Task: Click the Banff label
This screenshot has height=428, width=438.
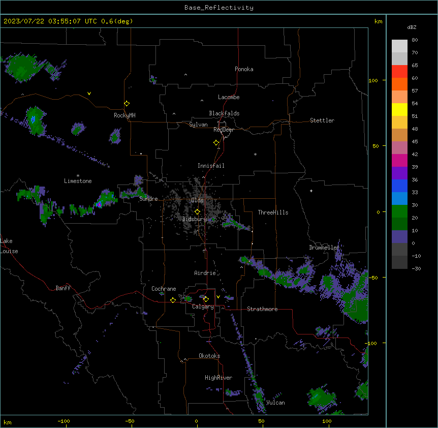Action: [x=63, y=288]
